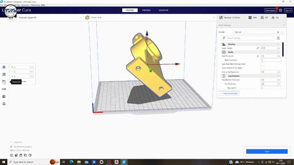294x165 pixels.
Task: Open File Explorer from the taskbar
Action: [79, 162]
